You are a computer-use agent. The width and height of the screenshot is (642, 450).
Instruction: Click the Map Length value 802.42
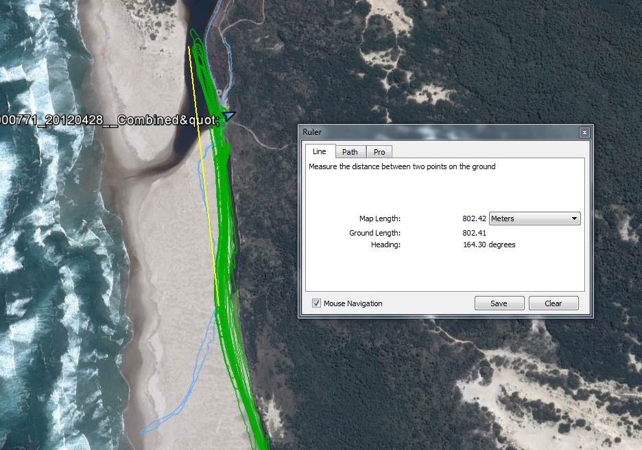click(474, 218)
